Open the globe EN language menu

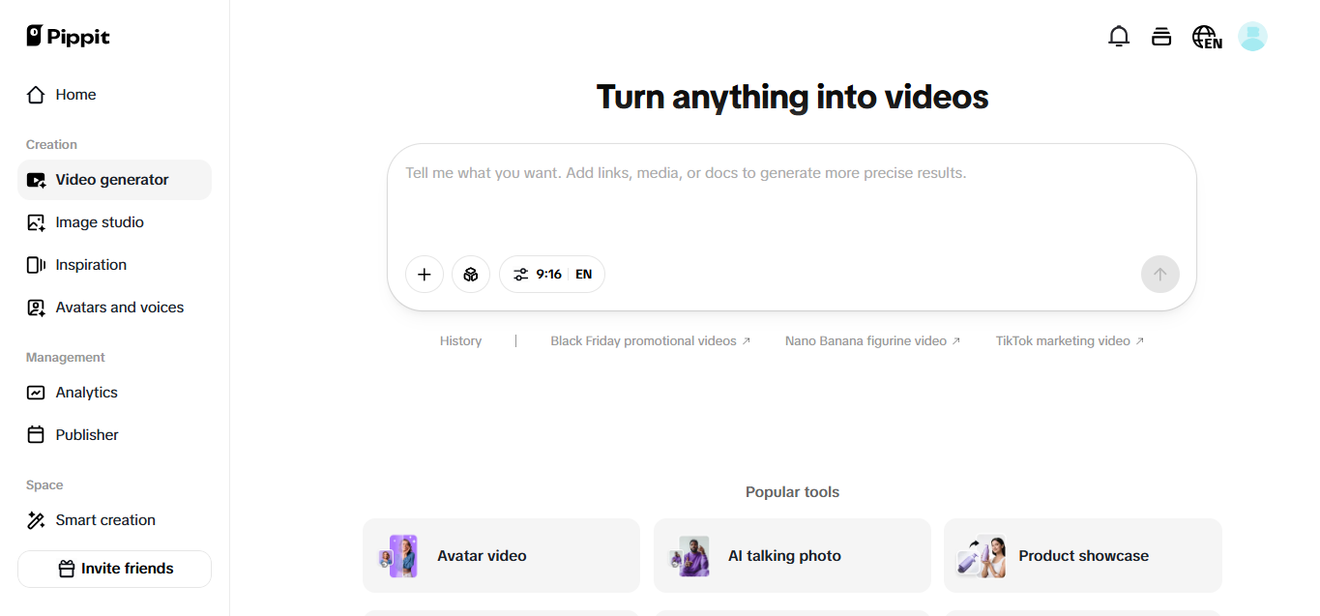[x=1206, y=36]
